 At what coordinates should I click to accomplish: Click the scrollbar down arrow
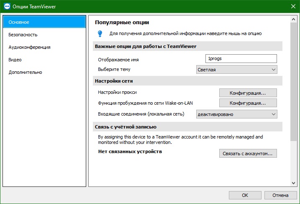point(293,183)
